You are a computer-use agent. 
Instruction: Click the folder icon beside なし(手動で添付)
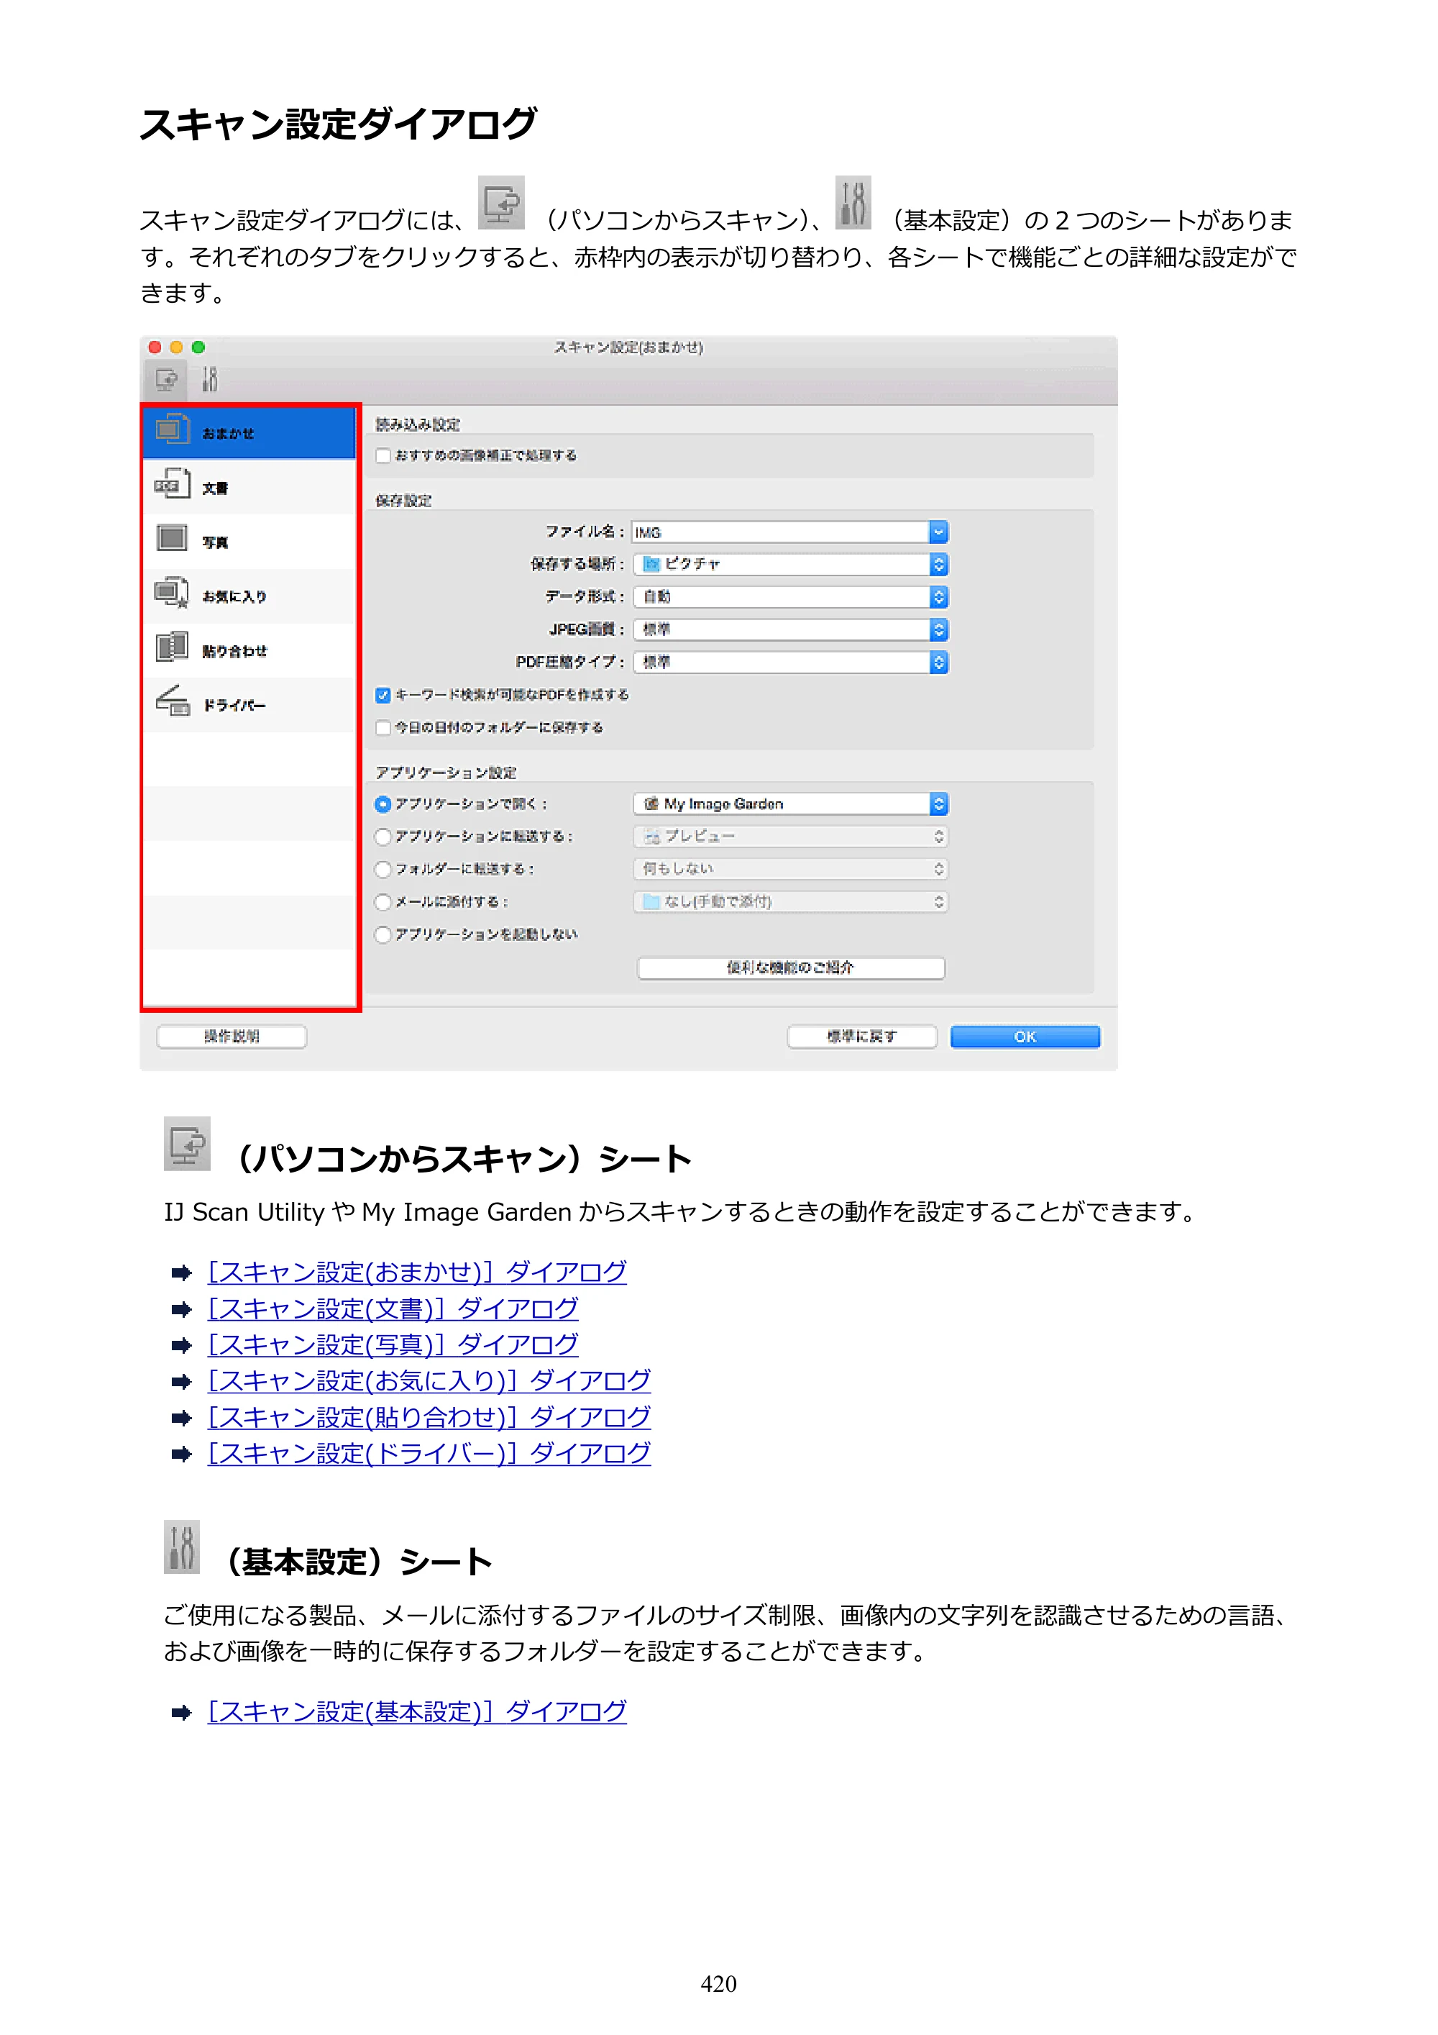[x=652, y=901]
